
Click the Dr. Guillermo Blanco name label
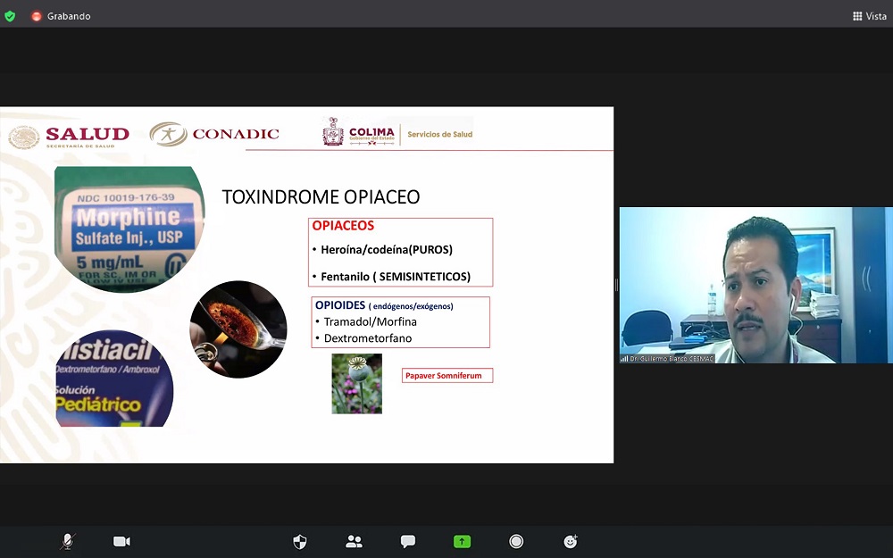pos(668,358)
